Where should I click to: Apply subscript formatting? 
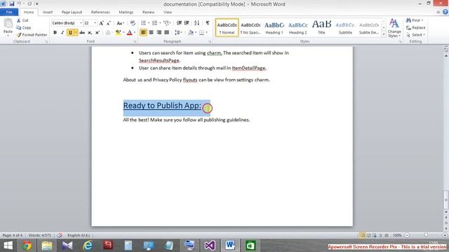[x=90, y=33]
